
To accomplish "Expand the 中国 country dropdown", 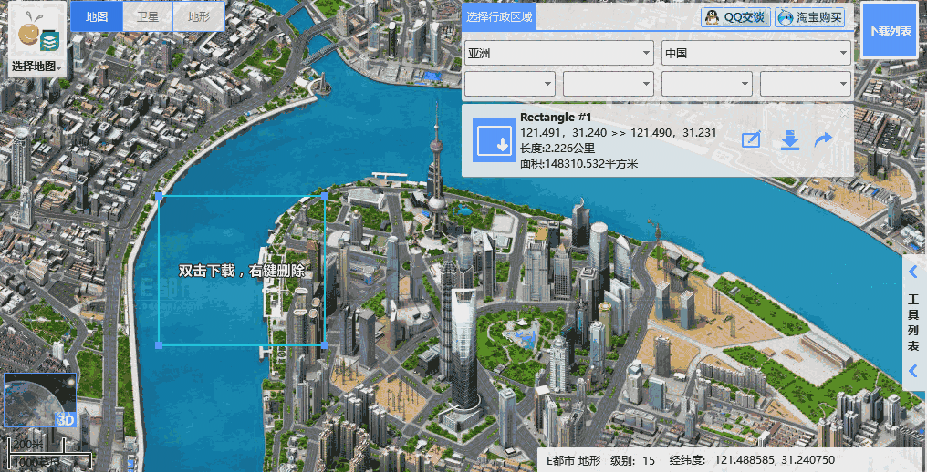I will click(756, 53).
